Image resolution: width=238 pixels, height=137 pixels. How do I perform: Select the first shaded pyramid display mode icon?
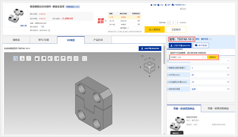click(16, 59)
